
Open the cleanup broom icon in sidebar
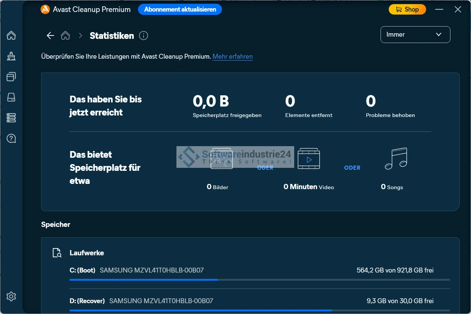coord(11,56)
